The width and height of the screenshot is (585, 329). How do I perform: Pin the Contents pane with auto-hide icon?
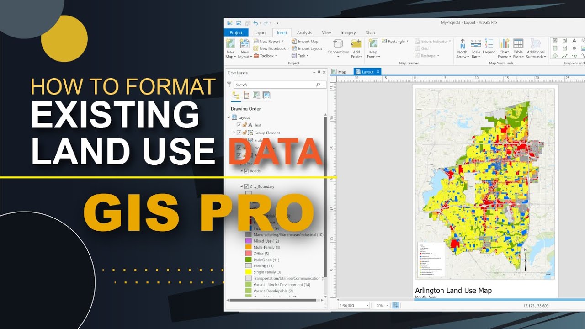pyautogui.click(x=319, y=72)
